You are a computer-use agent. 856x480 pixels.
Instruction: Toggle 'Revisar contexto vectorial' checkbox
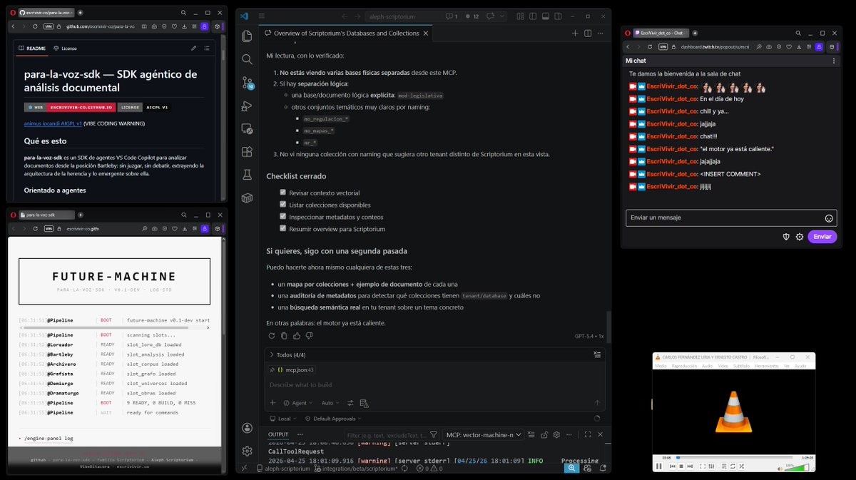tap(283, 193)
